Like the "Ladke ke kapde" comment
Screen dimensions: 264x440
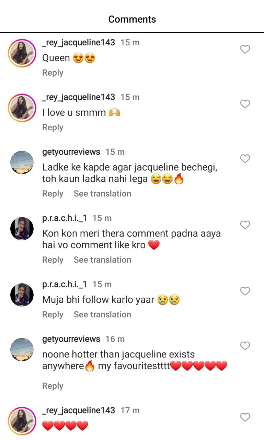[245, 159]
